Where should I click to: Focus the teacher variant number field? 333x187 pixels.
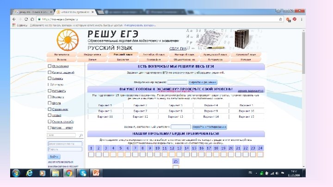(x=181, y=127)
